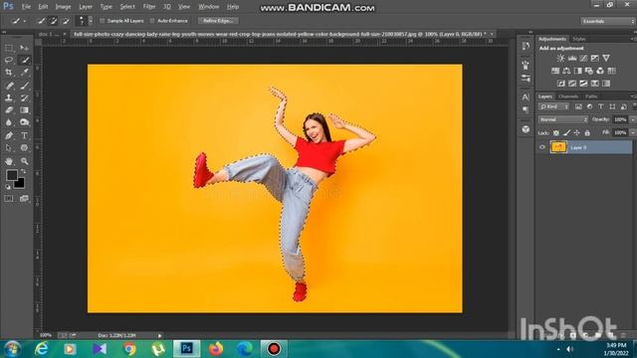Open Firefox from the taskbar
Viewport: 637px width, 358px height.
216,349
